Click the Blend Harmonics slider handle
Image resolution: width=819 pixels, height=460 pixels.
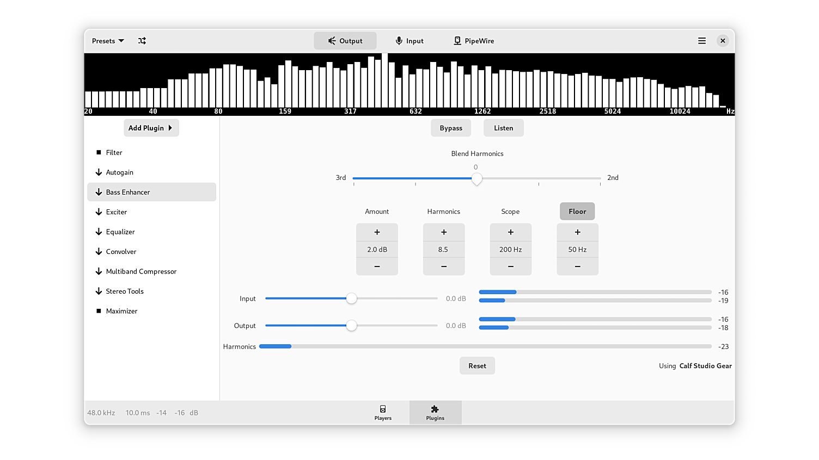click(x=476, y=178)
